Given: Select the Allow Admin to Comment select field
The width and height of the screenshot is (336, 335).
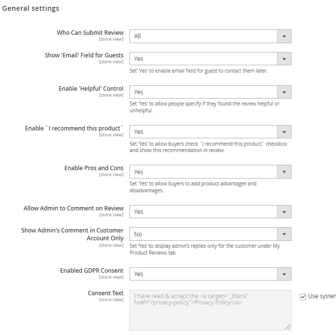Looking at the screenshot, I should point(210,212).
